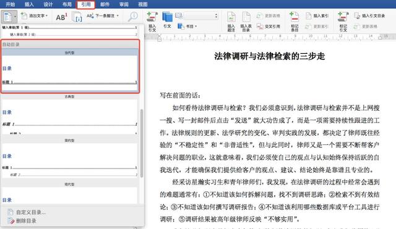Viewport: 396px width, 229px height.
Task: Click 更新表格 next to 插入表目录
Action: [268, 15]
